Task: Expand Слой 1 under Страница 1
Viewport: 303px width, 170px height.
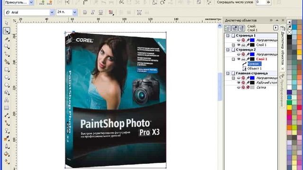Action: pyautogui.click(x=233, y=45)
